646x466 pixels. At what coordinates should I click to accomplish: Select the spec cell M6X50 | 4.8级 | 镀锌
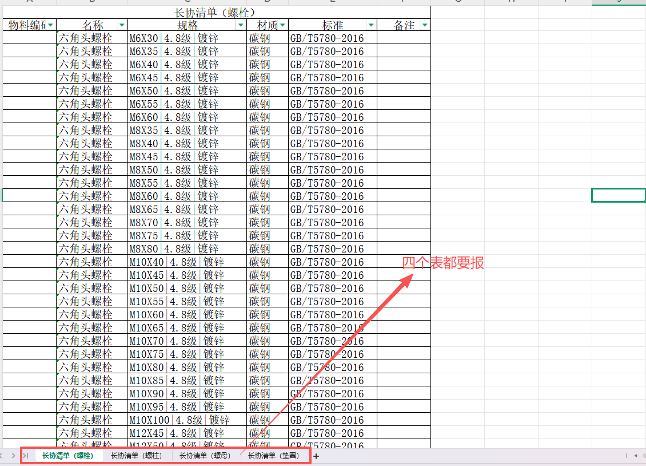[x=187, y=90]
